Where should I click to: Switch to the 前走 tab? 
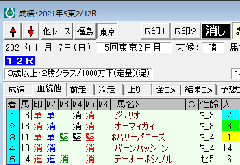[80, 90]
